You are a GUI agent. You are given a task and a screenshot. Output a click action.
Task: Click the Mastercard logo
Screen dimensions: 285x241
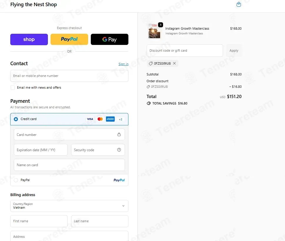coord(100,119)
